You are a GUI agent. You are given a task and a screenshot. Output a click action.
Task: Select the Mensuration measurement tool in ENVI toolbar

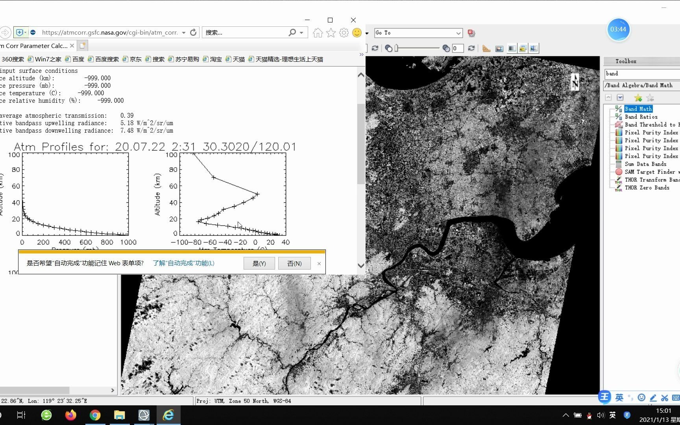pyautogui.click(x=486, y=48)
